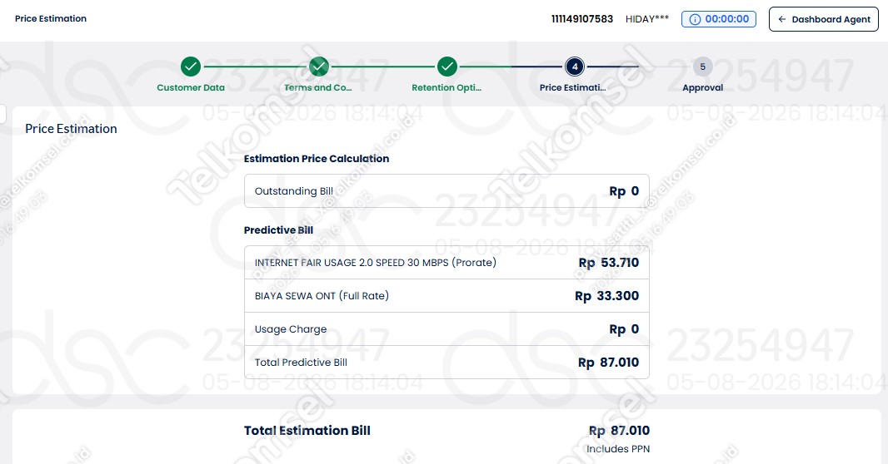Click the info icon beside the timer
Screen dimensions: 888x464
[695, 19]
